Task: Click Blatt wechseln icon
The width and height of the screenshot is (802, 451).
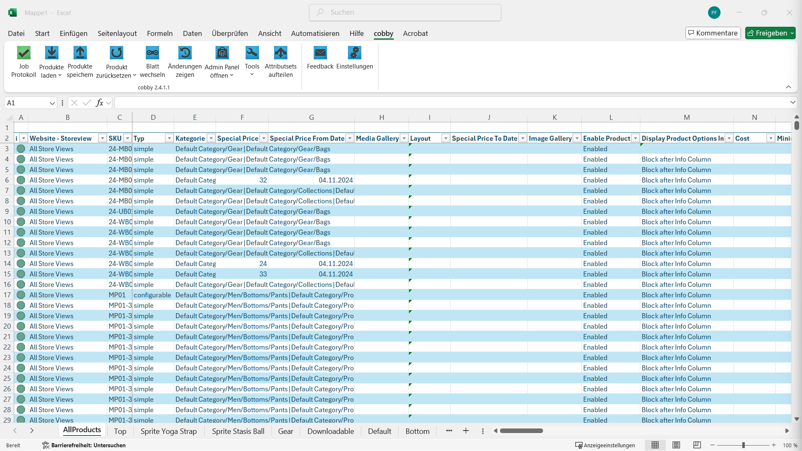Action: (152, 53)
